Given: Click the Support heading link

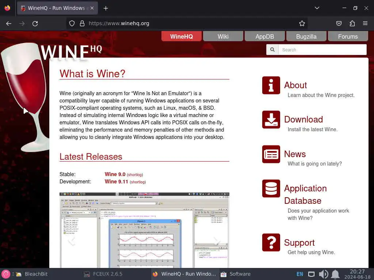Looking at the screenshot, I should point(299,242).
